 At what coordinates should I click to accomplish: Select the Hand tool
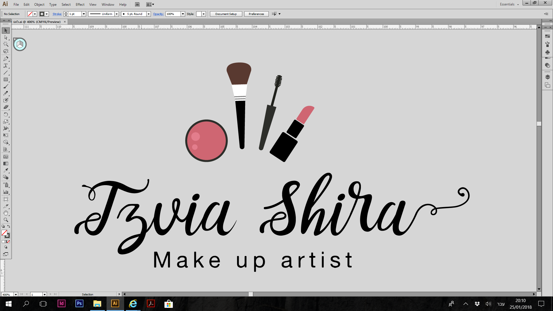click(5, 213)
